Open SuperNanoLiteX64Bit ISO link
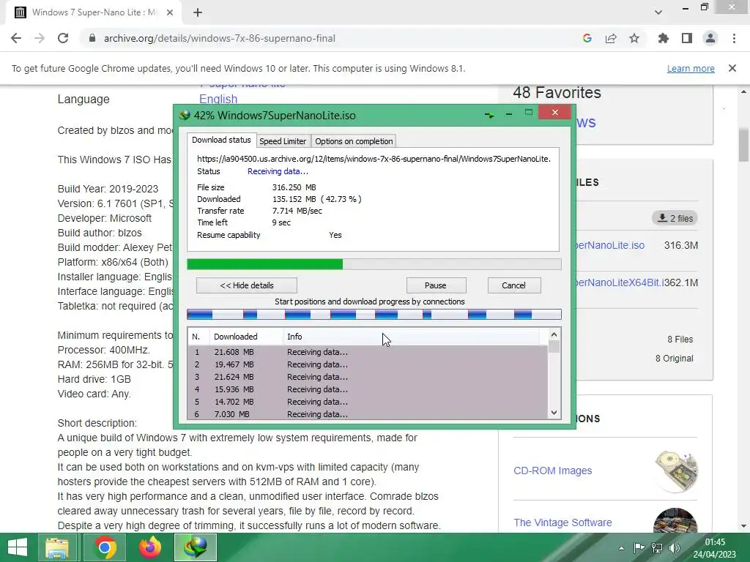The height and width of the screenshot is (562, 750). (620, 282)
